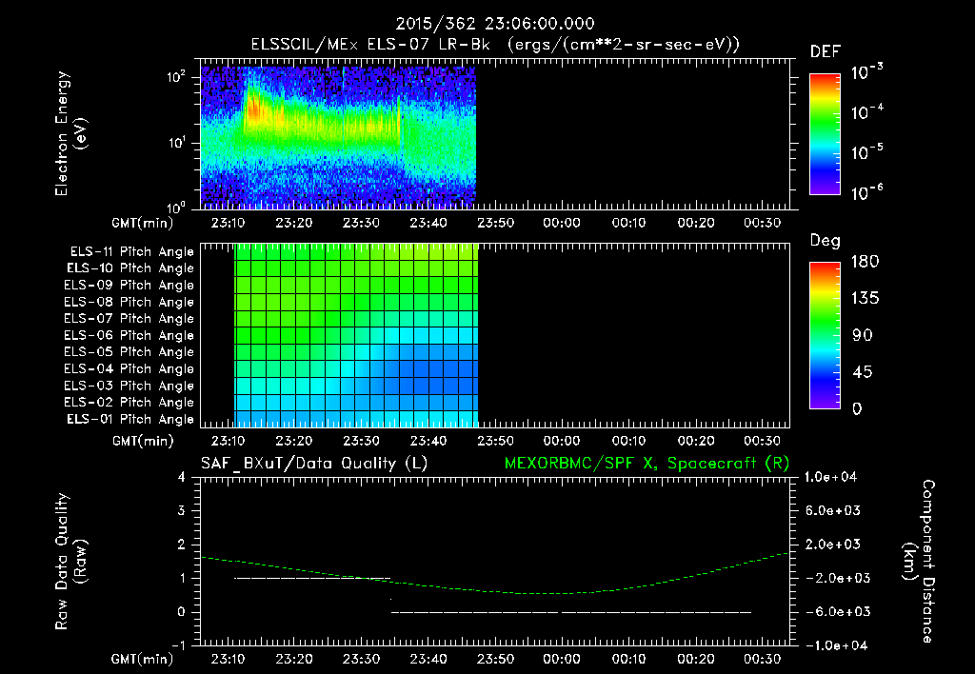The image size is (975, 674).
Task: Click the 45 value on Deg scale
Action: [863, 372]
